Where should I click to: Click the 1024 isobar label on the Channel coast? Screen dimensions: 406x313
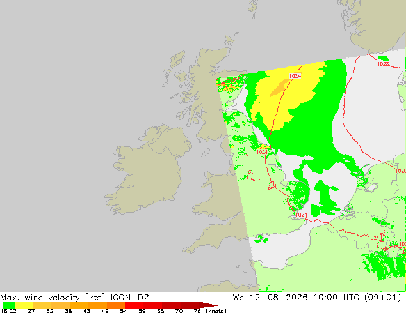302,215
